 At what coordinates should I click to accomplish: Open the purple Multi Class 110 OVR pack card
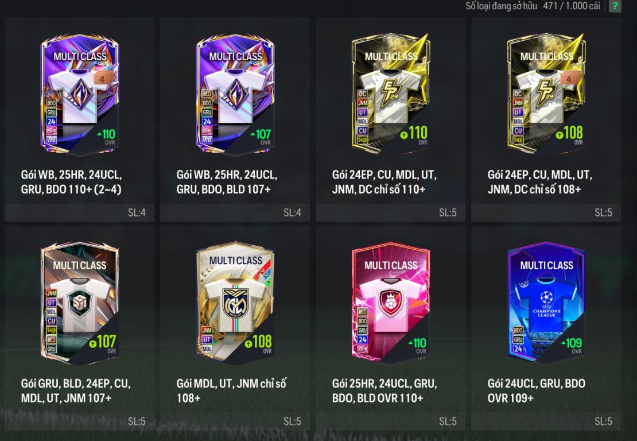(x=80, y=94)
